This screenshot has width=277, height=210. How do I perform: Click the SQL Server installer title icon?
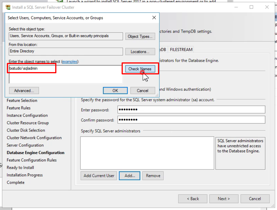click(8, 7)
